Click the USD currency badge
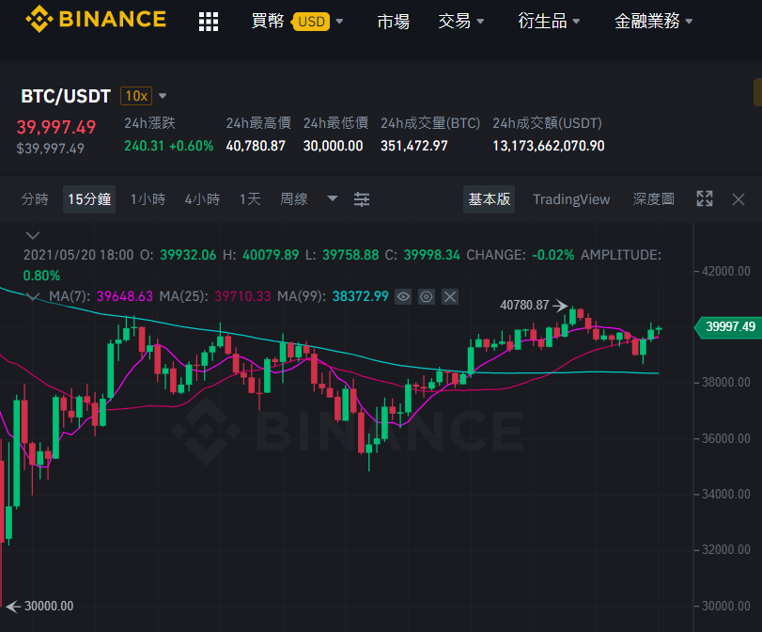The height and width of the screenshot is (632, 762). click(x=311, y=22)
